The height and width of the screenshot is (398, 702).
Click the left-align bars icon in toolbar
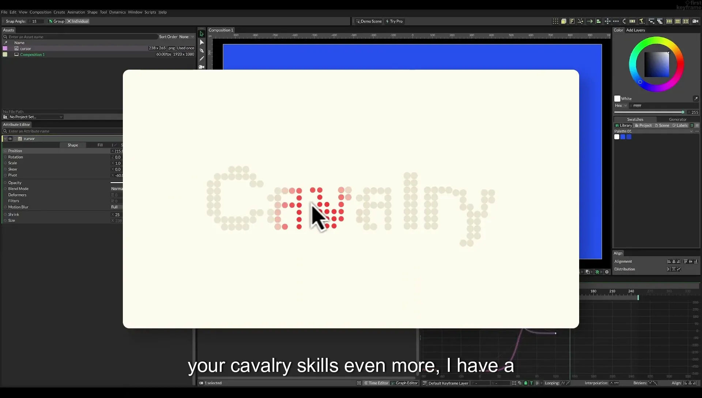coord(599,21)
